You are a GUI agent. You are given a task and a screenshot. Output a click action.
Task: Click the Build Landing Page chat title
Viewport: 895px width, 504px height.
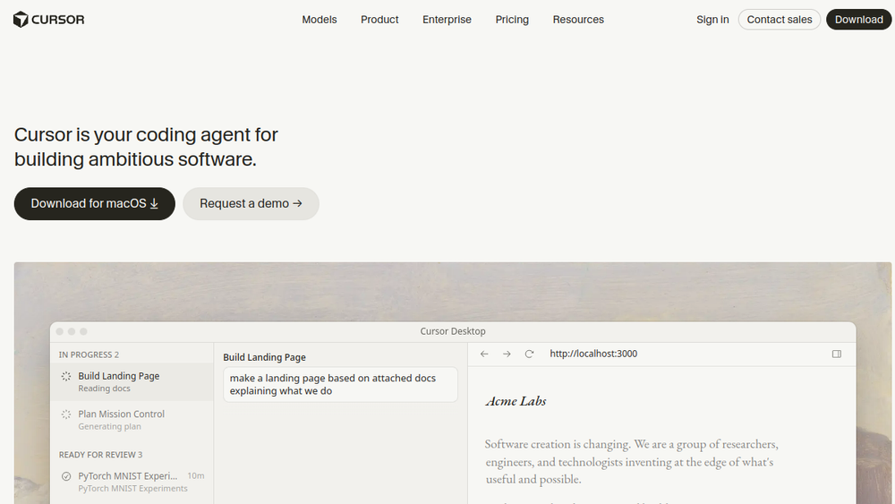pos(264,357)
